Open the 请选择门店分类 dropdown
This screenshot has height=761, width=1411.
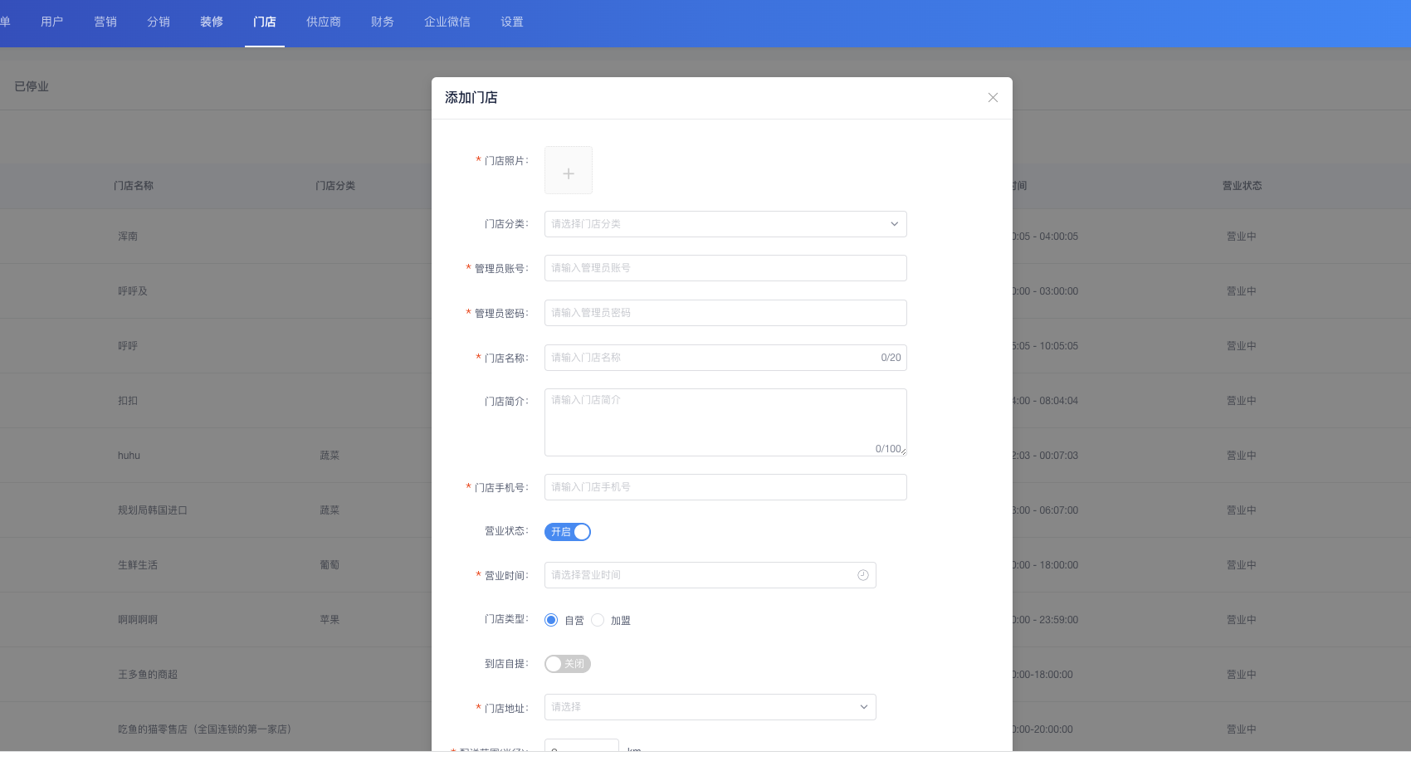tap(714, 224)
